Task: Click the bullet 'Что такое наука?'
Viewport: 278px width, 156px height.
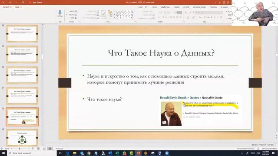Action: point(104,99)
